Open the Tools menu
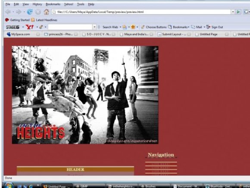The image size is (250, 188). (x=81, y=4)
